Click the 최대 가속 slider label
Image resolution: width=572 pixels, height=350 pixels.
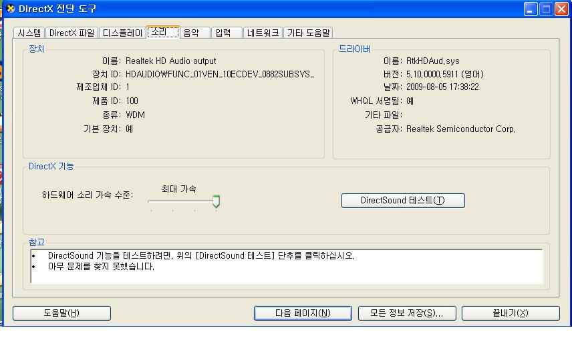(x=179, y=189)
